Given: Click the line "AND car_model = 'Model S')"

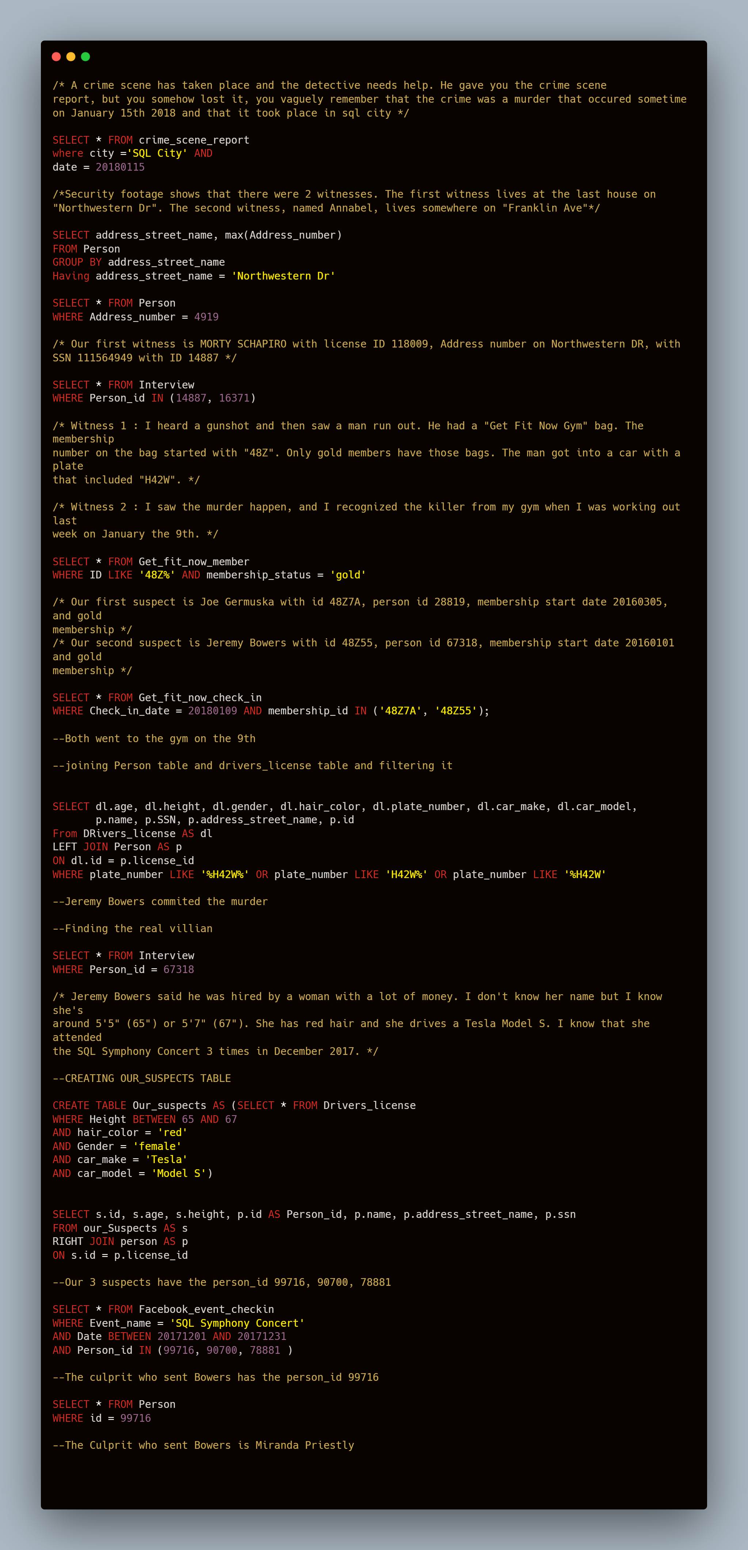Looking at the screenshot, I should [132, 1173].
